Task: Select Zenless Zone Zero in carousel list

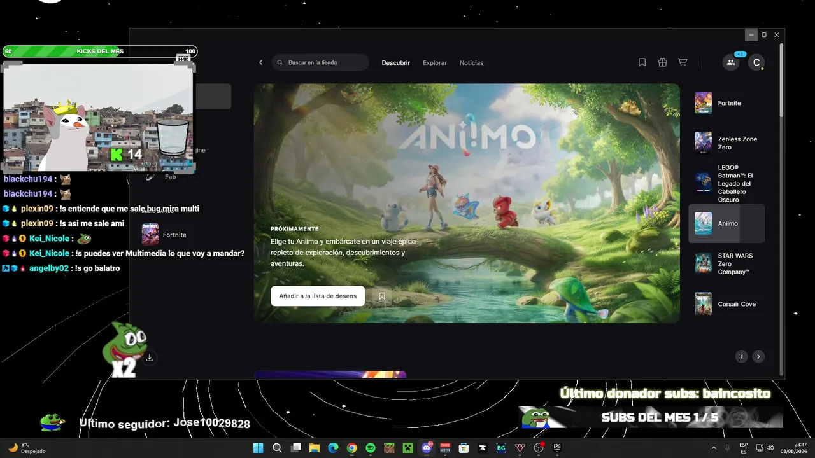Action: [x=727, y=143]
